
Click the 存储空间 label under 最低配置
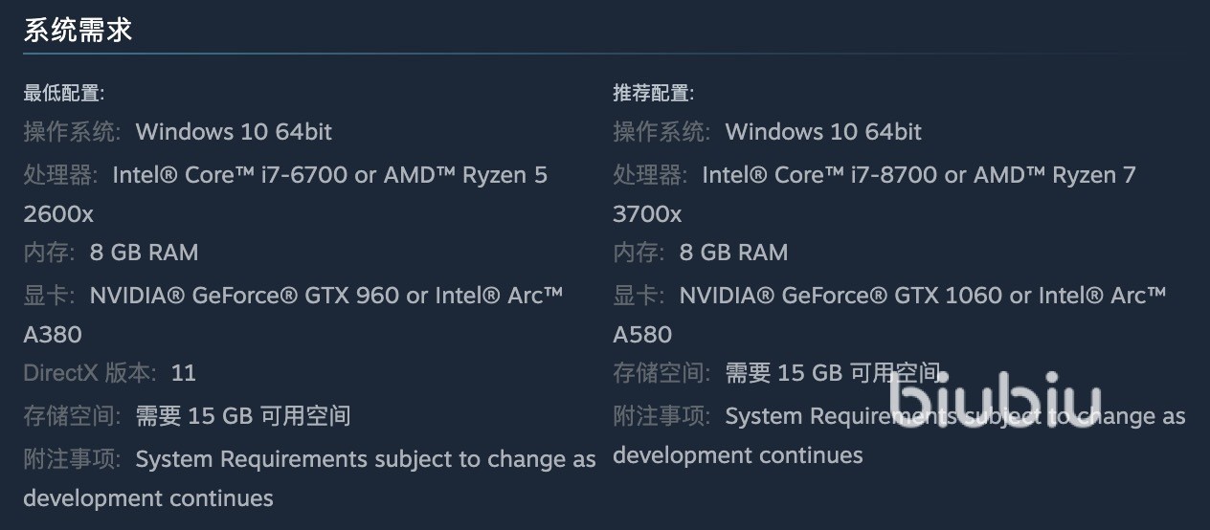tap(72, 416)
